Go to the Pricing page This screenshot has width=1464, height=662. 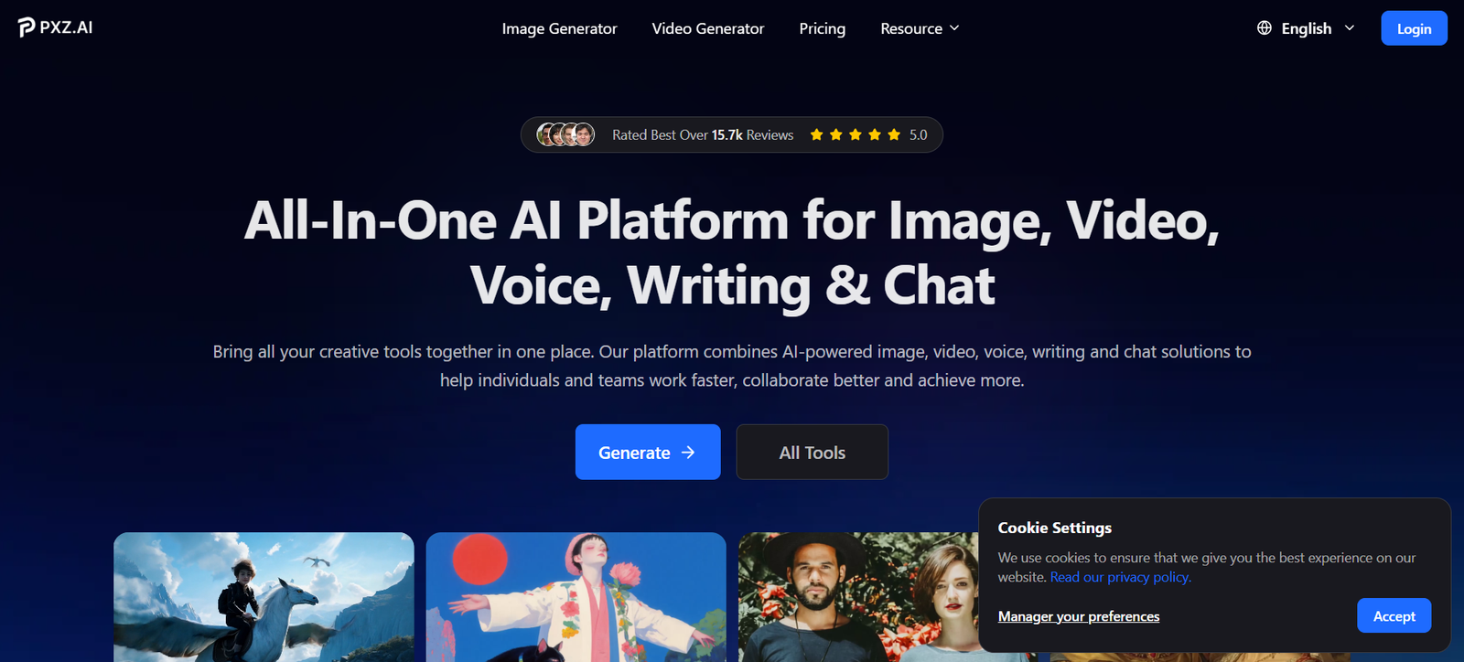point(823,28)
